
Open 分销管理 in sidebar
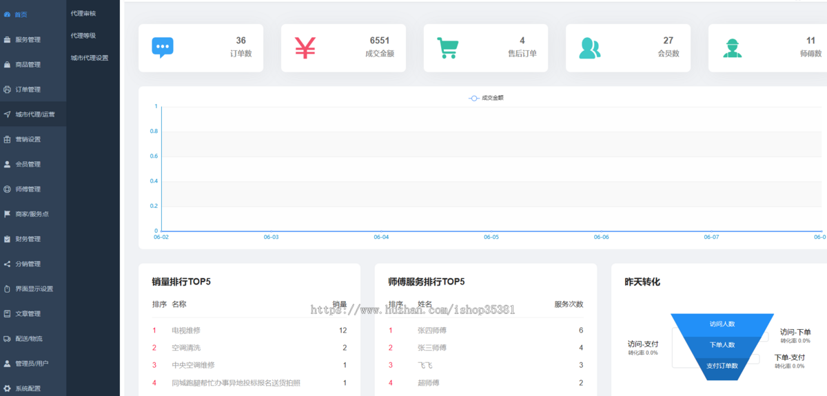(33, 264)
